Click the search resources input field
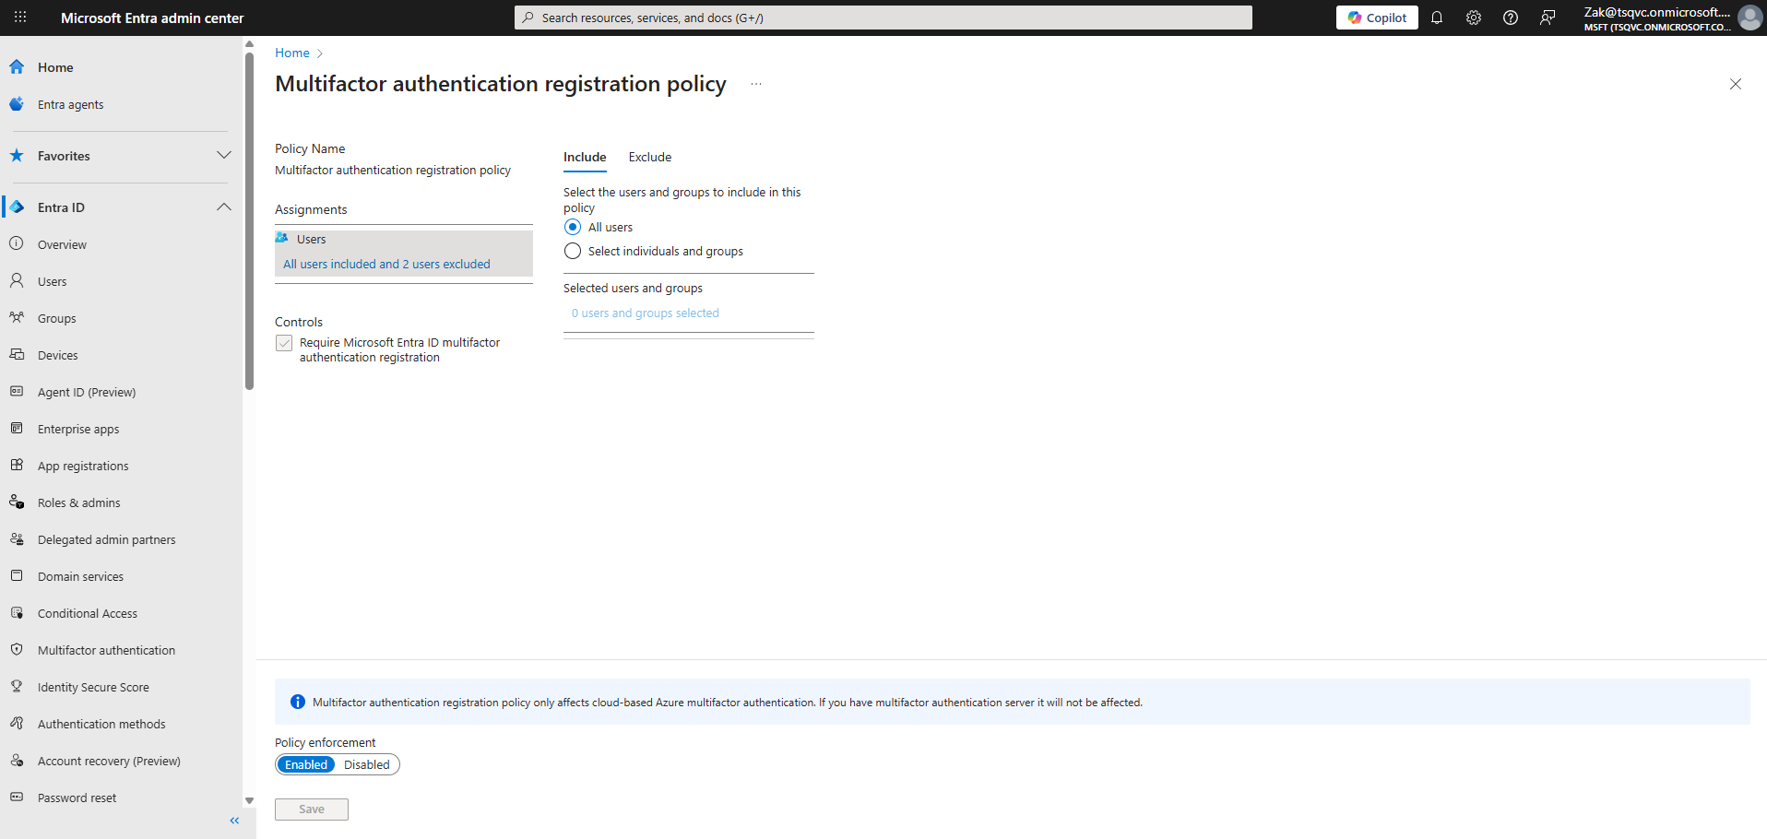 click(x=883, y=18)
